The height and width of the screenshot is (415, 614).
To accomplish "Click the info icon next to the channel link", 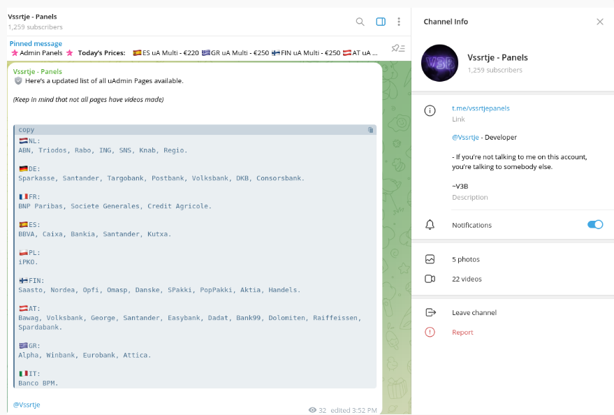I will pos(430,109).
